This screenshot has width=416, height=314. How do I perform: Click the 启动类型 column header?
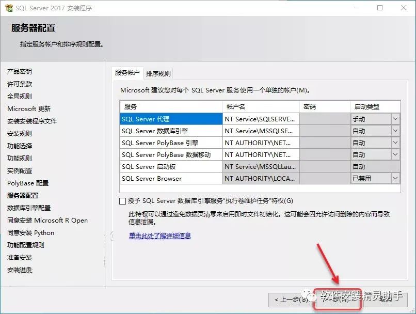(375, 107)
